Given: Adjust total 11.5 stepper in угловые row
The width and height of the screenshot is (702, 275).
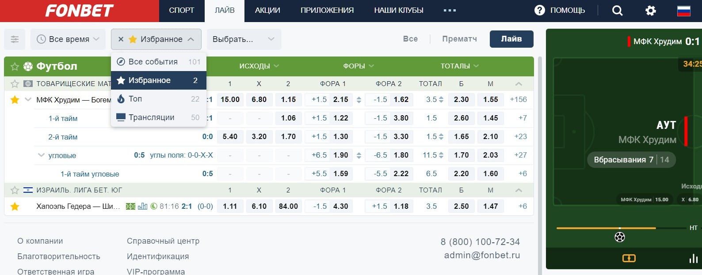Looking at the screenshot, I should [441, 155].
